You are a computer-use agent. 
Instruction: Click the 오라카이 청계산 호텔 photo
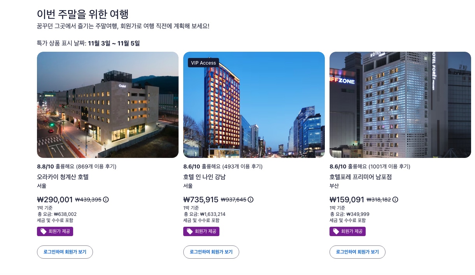click(x=107, y=105)
